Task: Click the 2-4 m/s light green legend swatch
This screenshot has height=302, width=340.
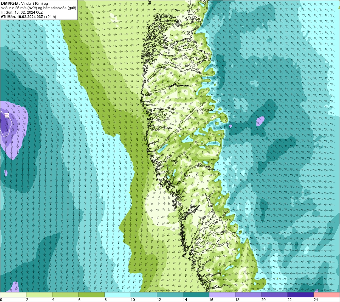Action: [x=39, y=295]
